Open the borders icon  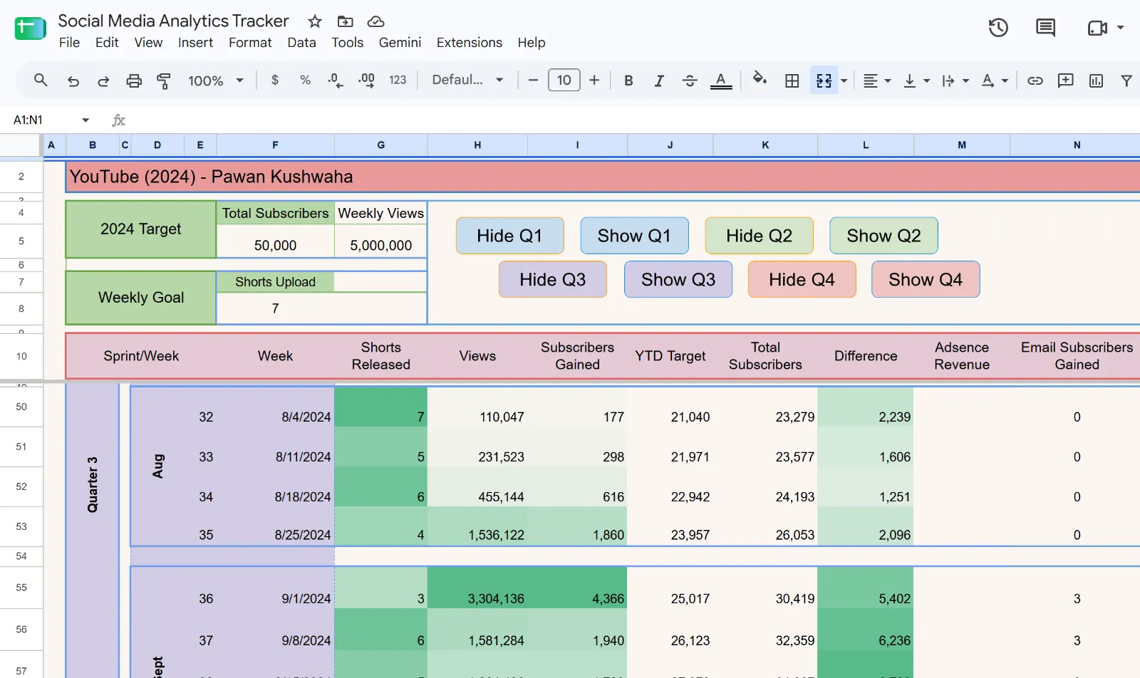[x=792, y=80]
